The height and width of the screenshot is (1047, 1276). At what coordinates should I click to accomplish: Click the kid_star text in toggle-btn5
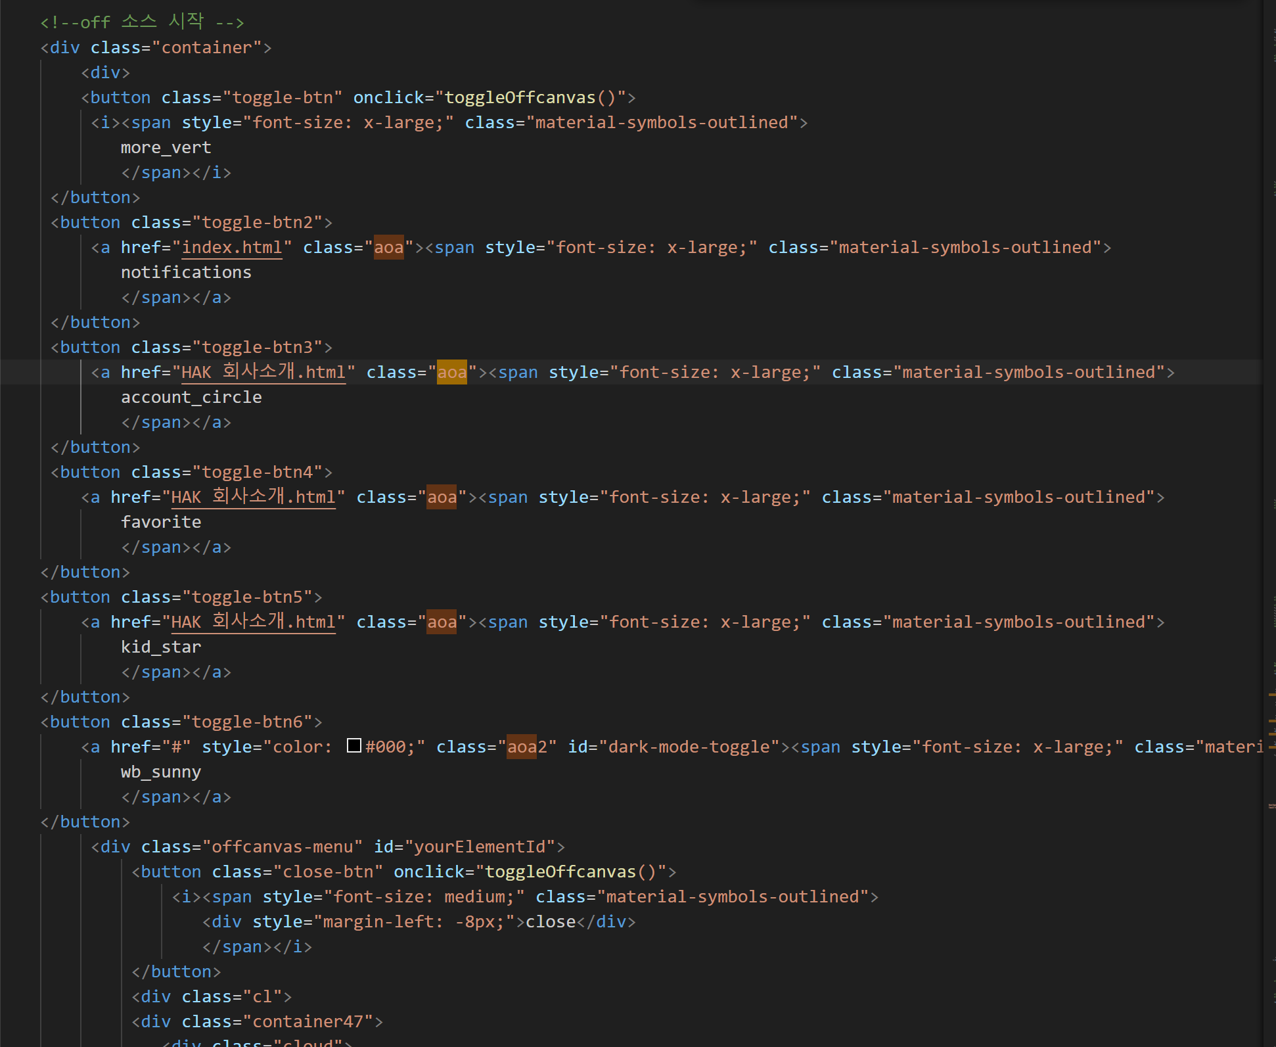pos(161,646)
